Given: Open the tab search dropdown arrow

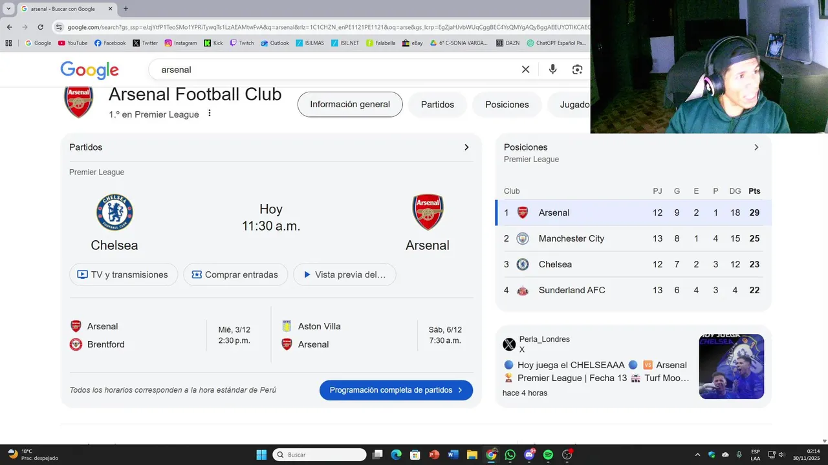Looking at the screenshot, I should click(8, 9).
